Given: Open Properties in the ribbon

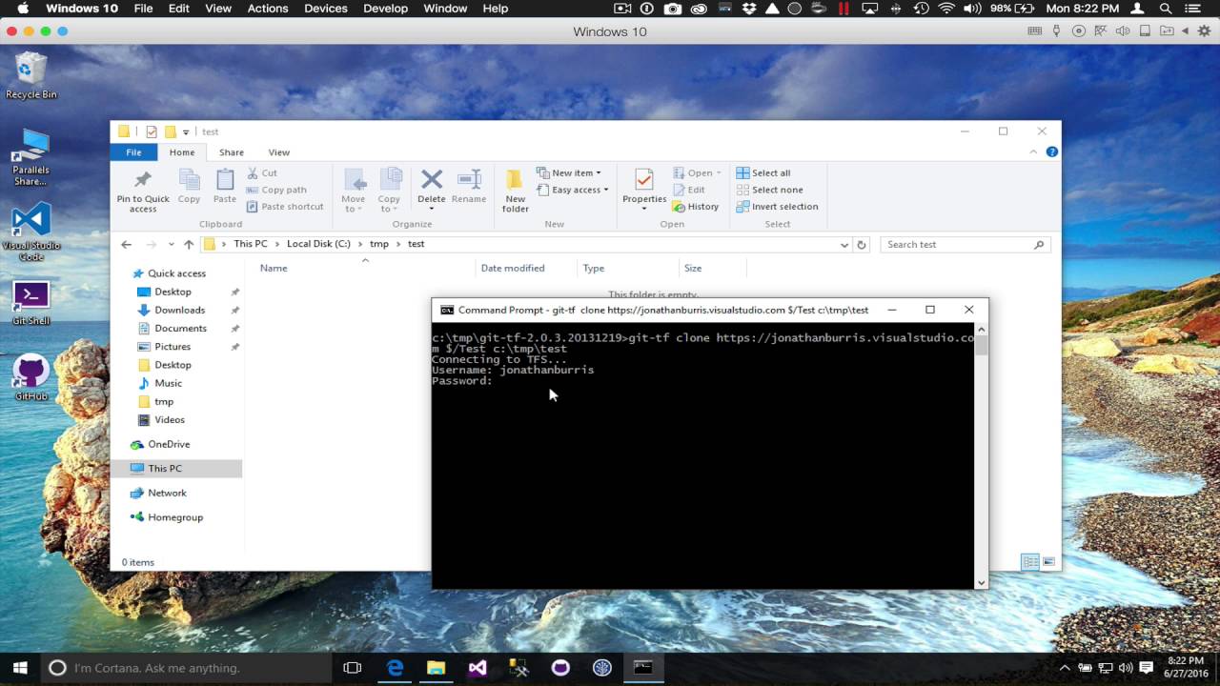Looking at the screenshot, I should [644, 191].
